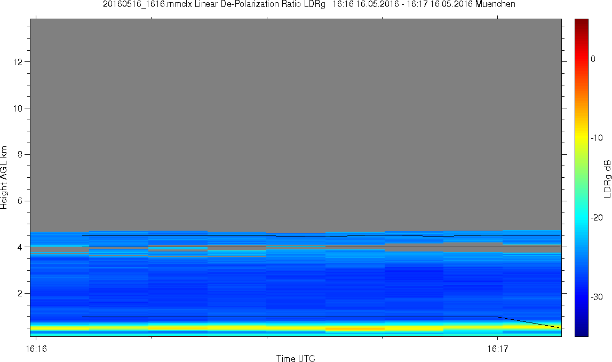612x362 pixels.
Task: Click the 'LDRg dB' colorbar label
Action: pyautogui.click(x=607, y=178)
